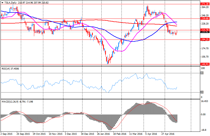Click the RSI level 20 tag
This screenshot has height=136, width=210.
[202, 92]
